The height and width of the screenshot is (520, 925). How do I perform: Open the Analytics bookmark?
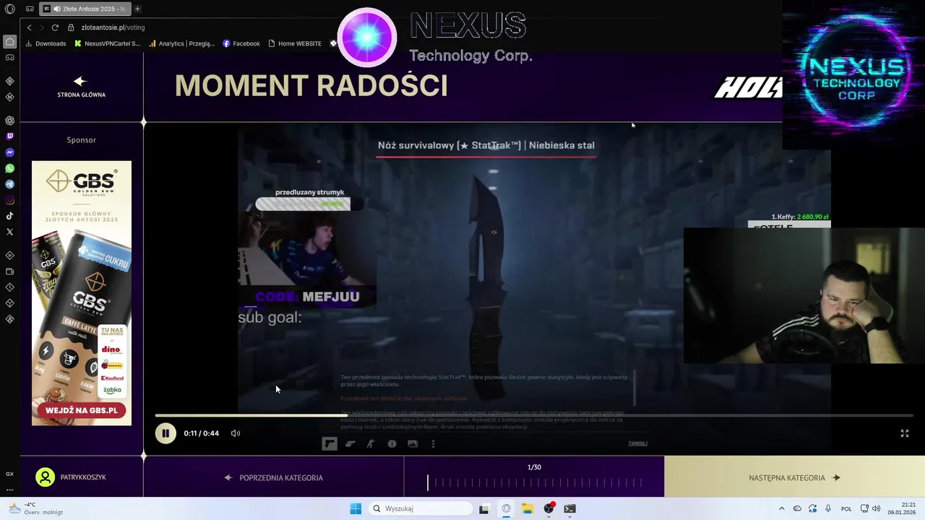point(182,43)
